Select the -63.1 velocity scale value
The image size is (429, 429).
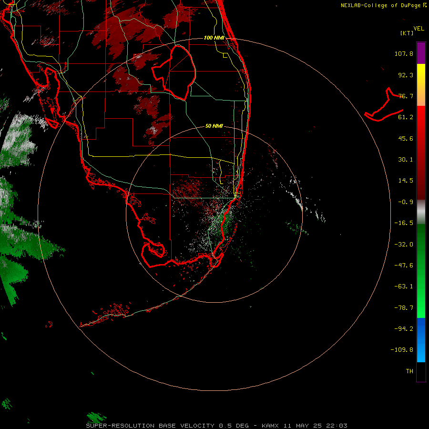pos(404,286)
